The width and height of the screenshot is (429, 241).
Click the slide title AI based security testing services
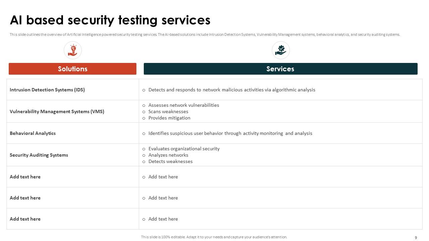click(x=110, y=20)
